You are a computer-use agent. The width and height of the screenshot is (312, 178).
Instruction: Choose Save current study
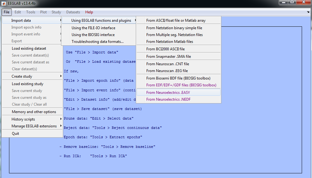(x=32, y=91)
